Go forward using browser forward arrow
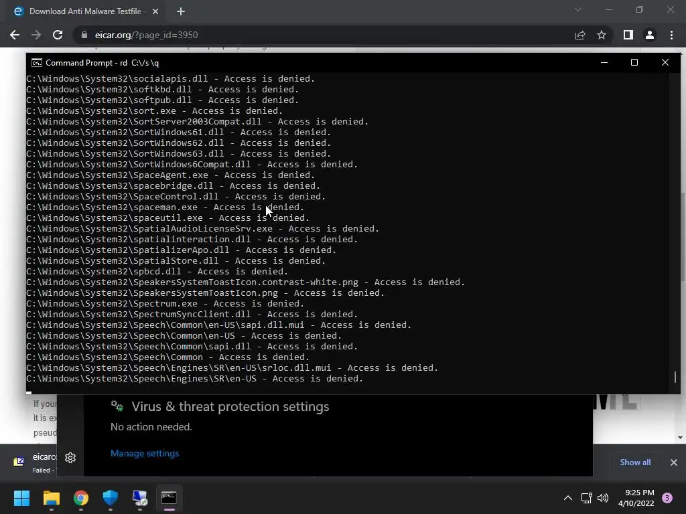This screenshot has height=514, width=686. [36, 35]
